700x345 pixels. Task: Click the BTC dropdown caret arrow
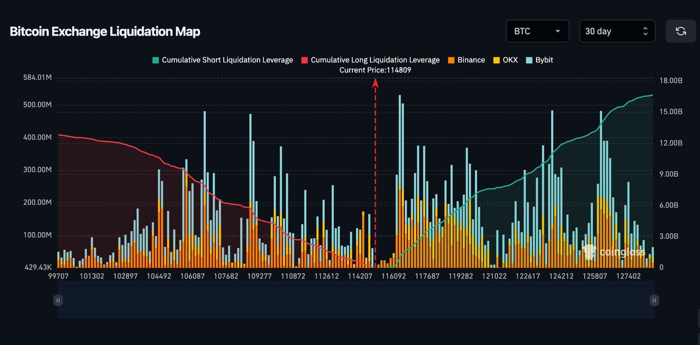(558, 31)
